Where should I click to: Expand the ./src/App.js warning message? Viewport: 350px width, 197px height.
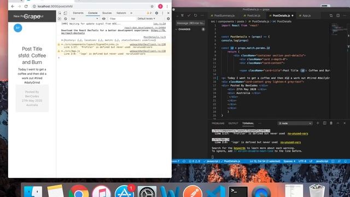click(62, 51)
